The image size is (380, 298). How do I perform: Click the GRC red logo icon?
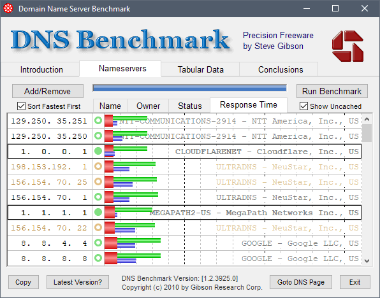point(347,46)
